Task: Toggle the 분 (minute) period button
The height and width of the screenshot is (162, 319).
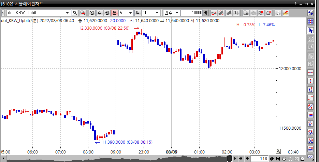Action: point(115,13)
